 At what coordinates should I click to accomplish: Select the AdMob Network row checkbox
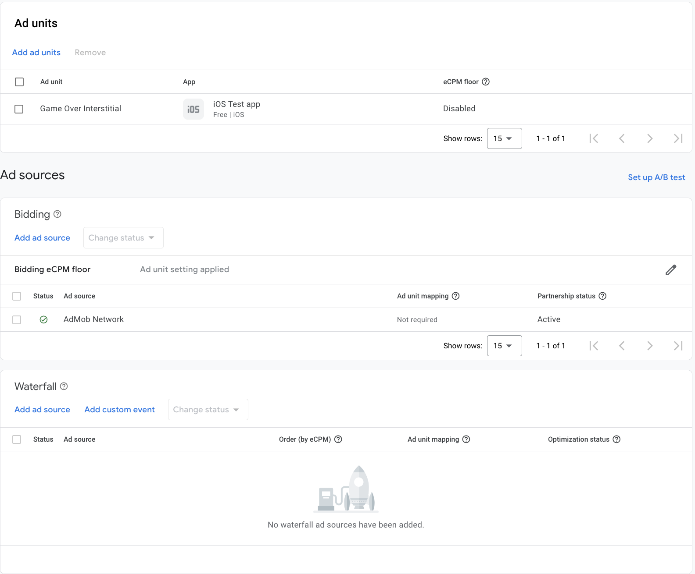[x=17, y=320]
